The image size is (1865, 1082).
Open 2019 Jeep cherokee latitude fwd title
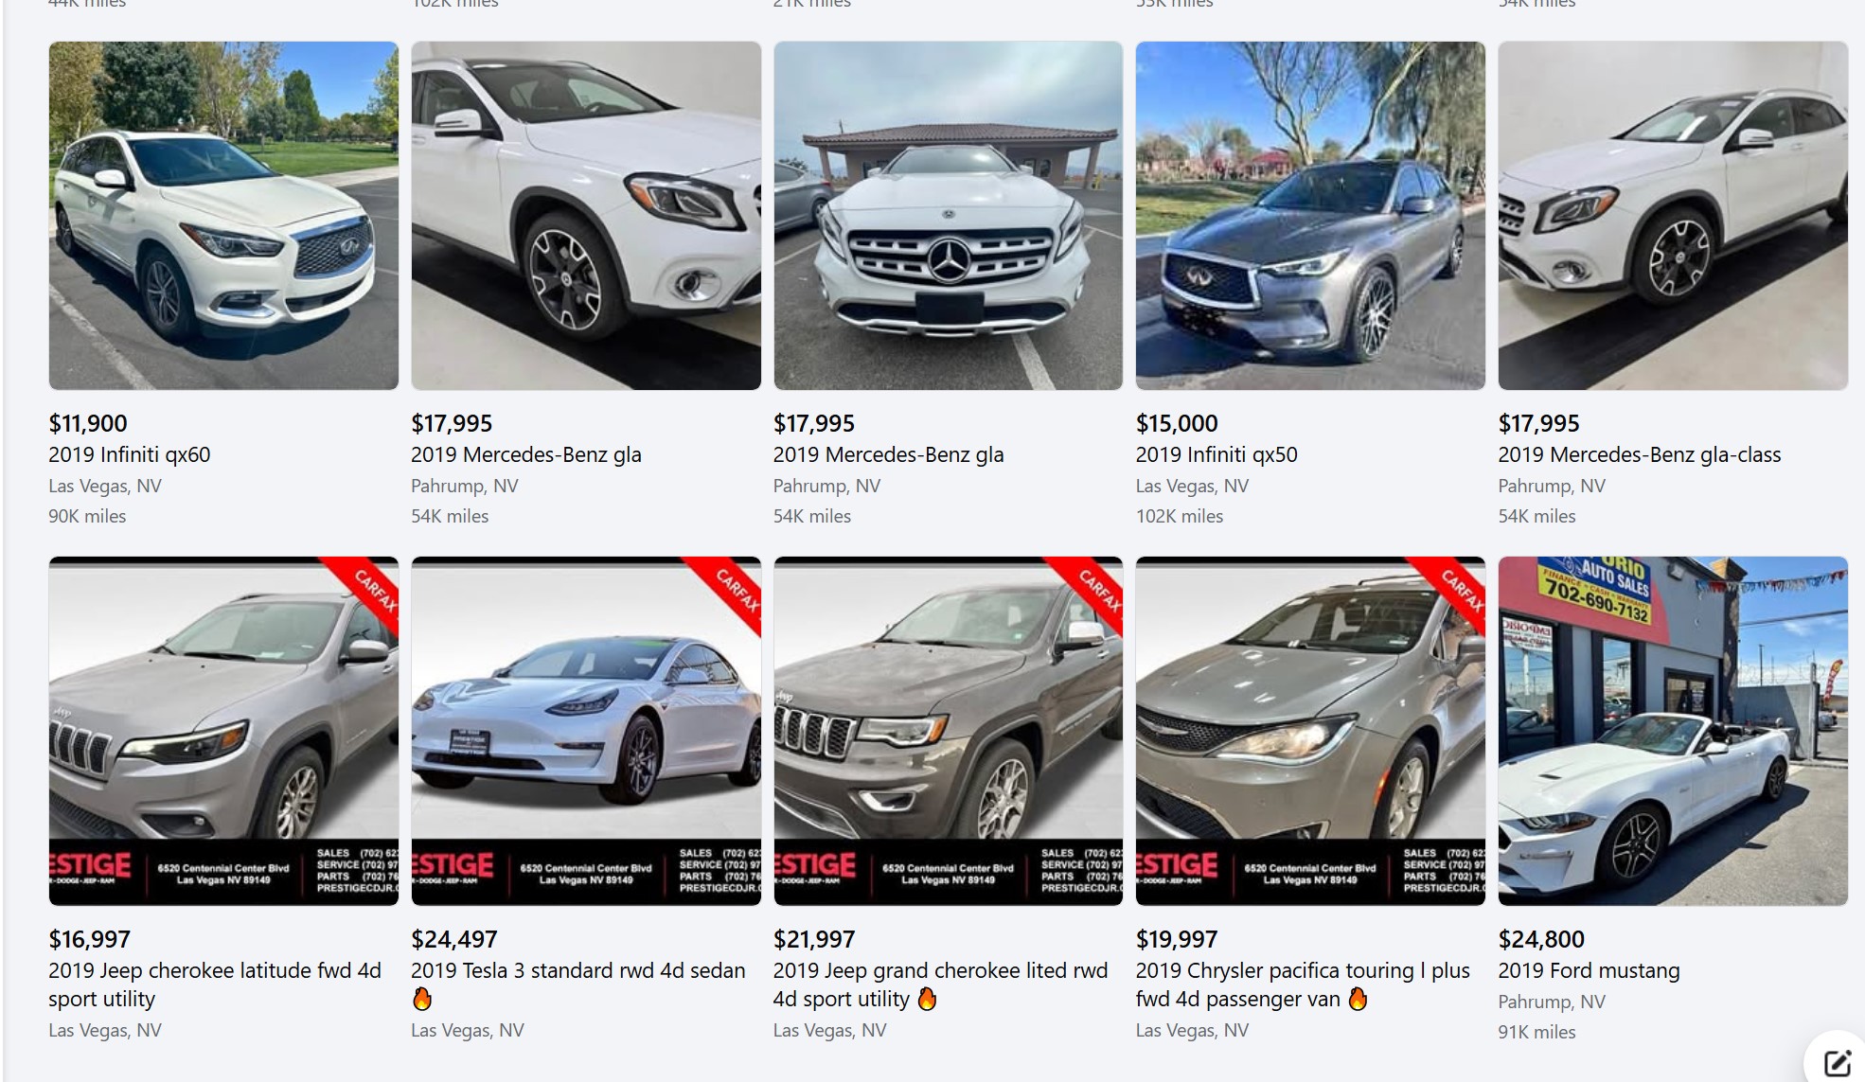point(215,984)
